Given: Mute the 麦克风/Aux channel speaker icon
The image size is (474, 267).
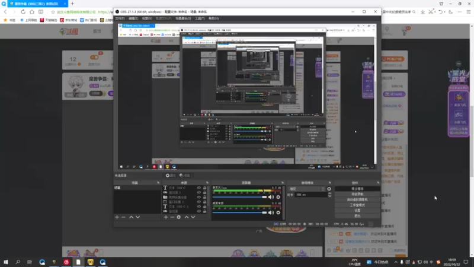Looking at the screenshot, I should pos(271,197).
